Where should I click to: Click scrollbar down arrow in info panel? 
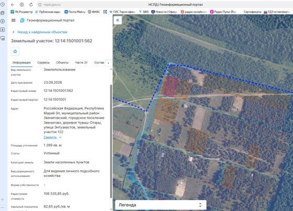111,209
